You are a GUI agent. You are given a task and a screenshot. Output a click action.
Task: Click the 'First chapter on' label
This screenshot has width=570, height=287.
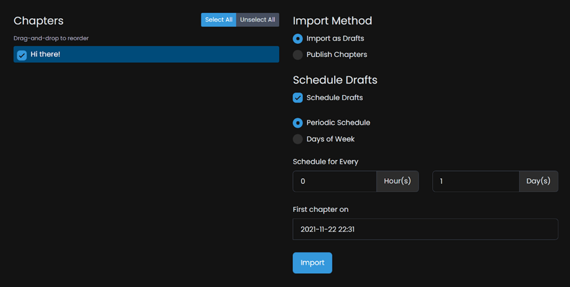click(x=321, y=209)
